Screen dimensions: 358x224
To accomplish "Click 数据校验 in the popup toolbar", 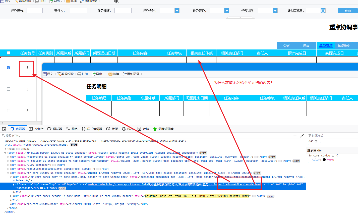I will point(65,74).
